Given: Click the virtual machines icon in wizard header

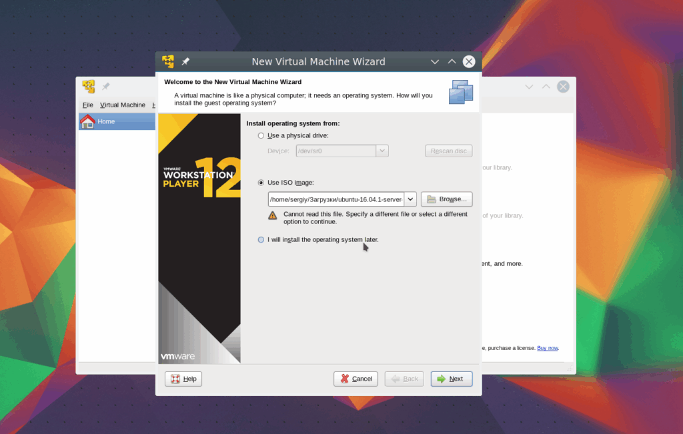Looking at the screenshot, I should (460, 92).
